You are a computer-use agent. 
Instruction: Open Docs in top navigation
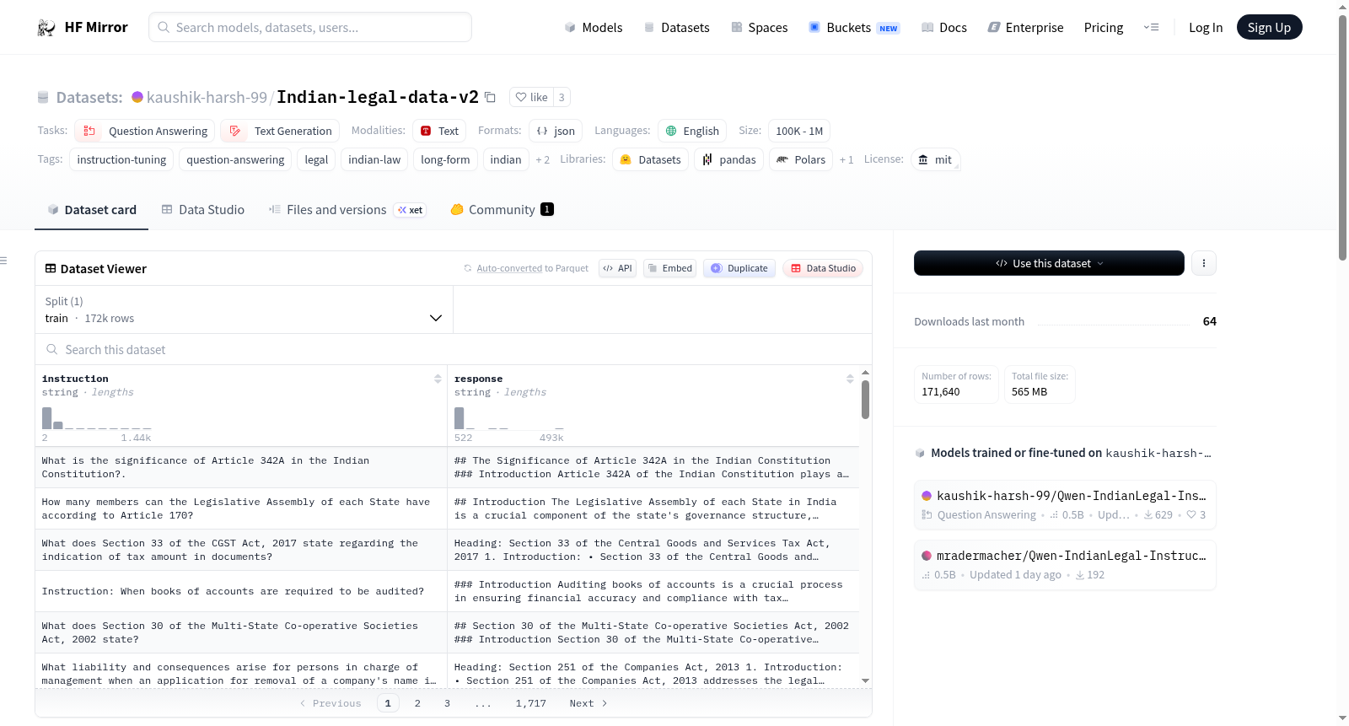pyautogui.click(x=944, y=28)
